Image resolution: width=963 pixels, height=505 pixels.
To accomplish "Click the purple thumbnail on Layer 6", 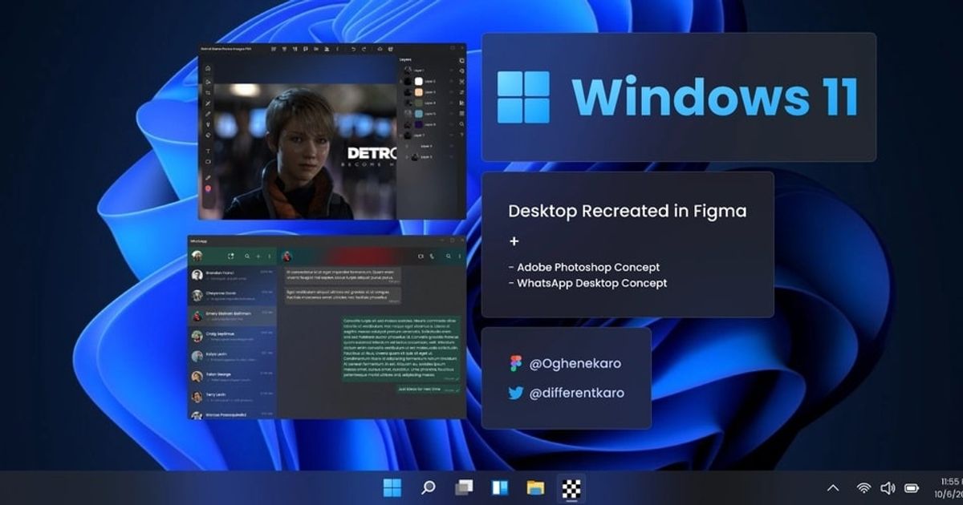I will click(x=419, y=125).
